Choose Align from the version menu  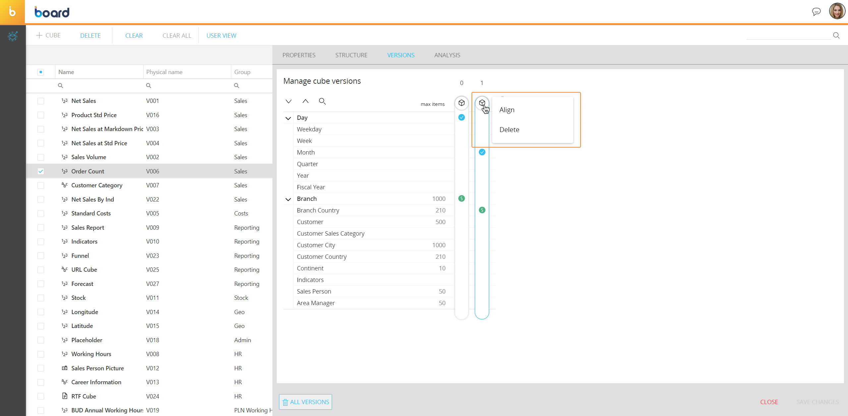[x=507, y=110]
